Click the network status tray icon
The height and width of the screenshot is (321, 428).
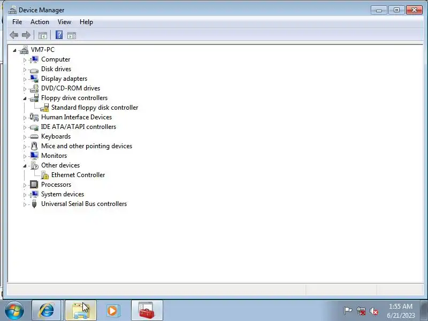[x=361, y=311]
